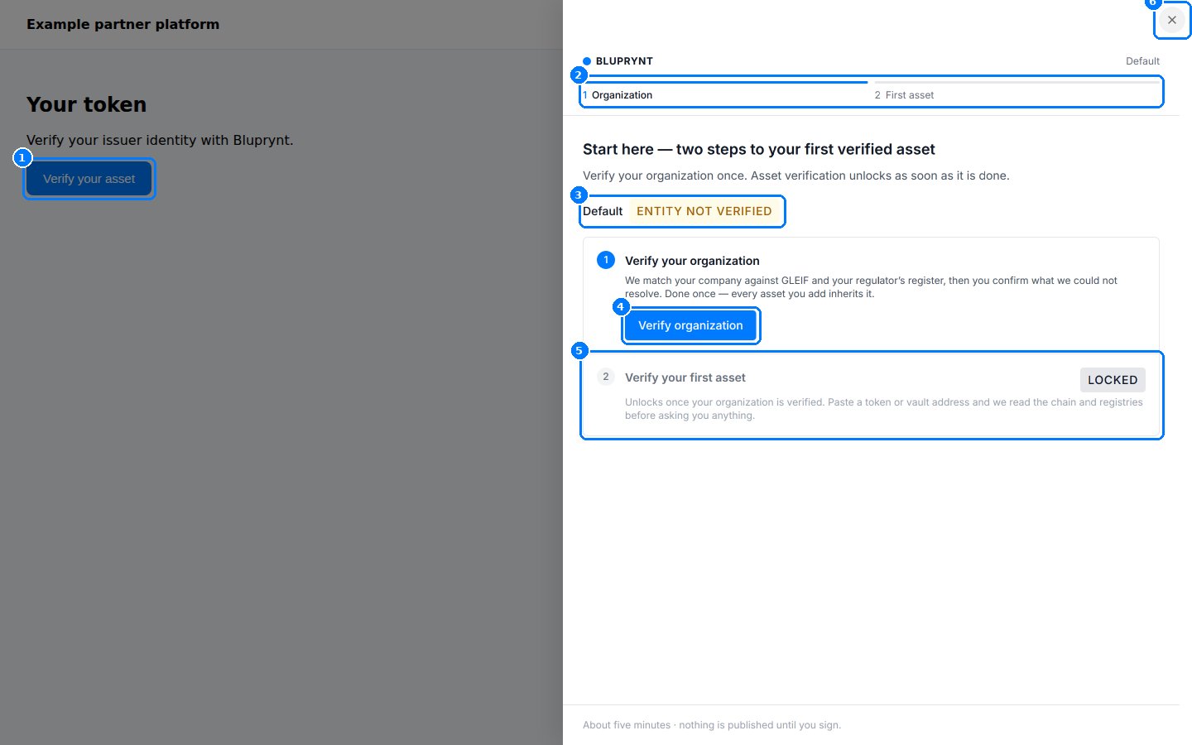Viewport: 1192px width, 745px height.
Task: Click the Example partner platform title
Action: click(123, 24)
